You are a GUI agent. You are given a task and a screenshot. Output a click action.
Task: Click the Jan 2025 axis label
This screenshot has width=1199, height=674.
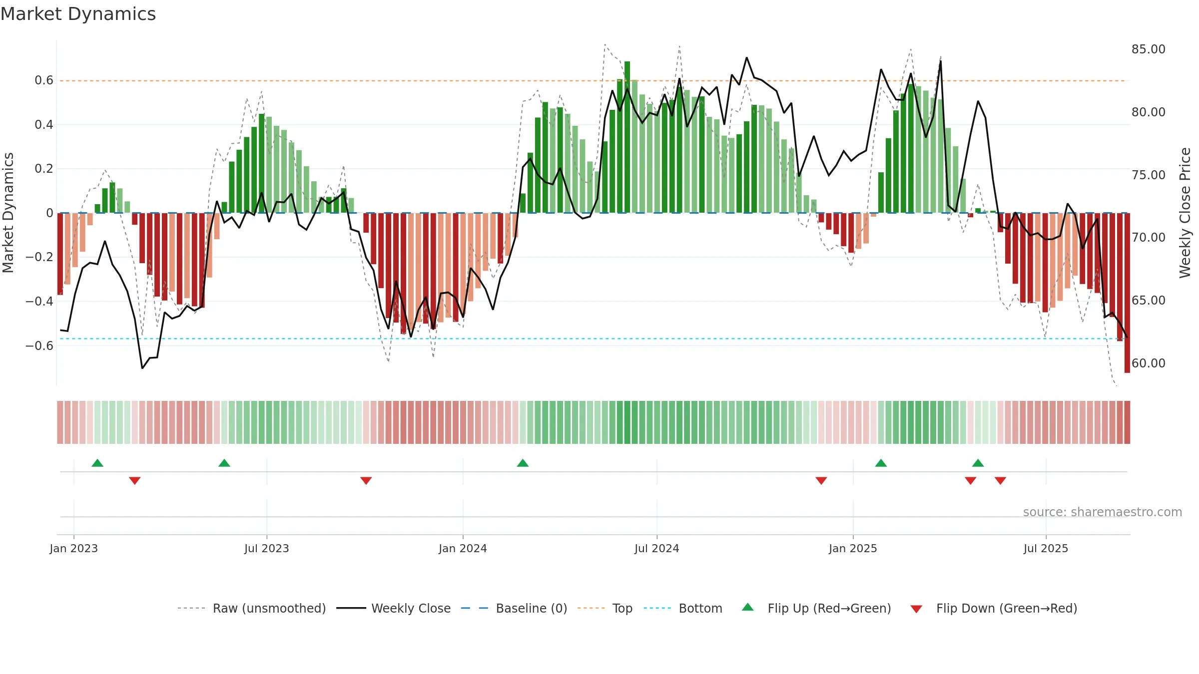coord(853,548)
